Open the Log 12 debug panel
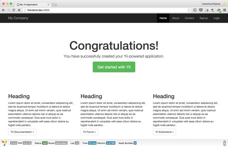Image resolution: width=228 pixels, height=147 pixels. (x=75, y=143)
